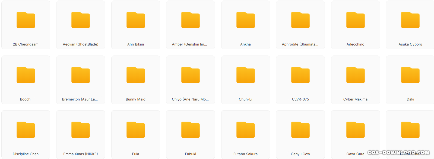
Task: Click the "Ankha" folder name
Action: [x=246, y=44]
